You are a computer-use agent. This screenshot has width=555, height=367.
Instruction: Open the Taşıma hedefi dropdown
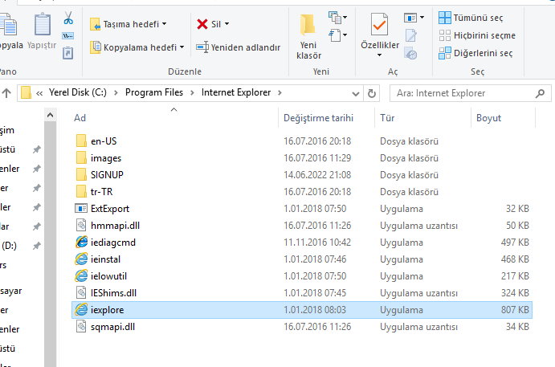(x=129, y=24)
